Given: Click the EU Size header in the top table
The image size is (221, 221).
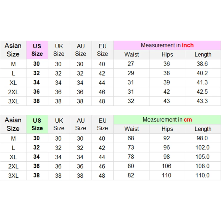Looking at the screenshot, I should [x=102, y=50].
